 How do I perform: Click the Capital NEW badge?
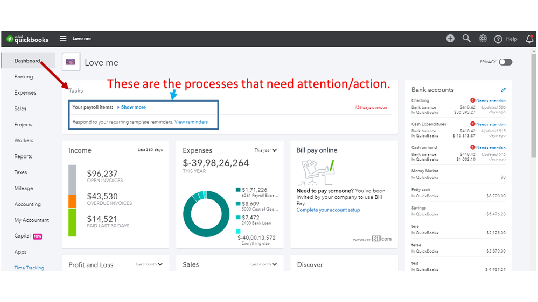coord(38,236)
